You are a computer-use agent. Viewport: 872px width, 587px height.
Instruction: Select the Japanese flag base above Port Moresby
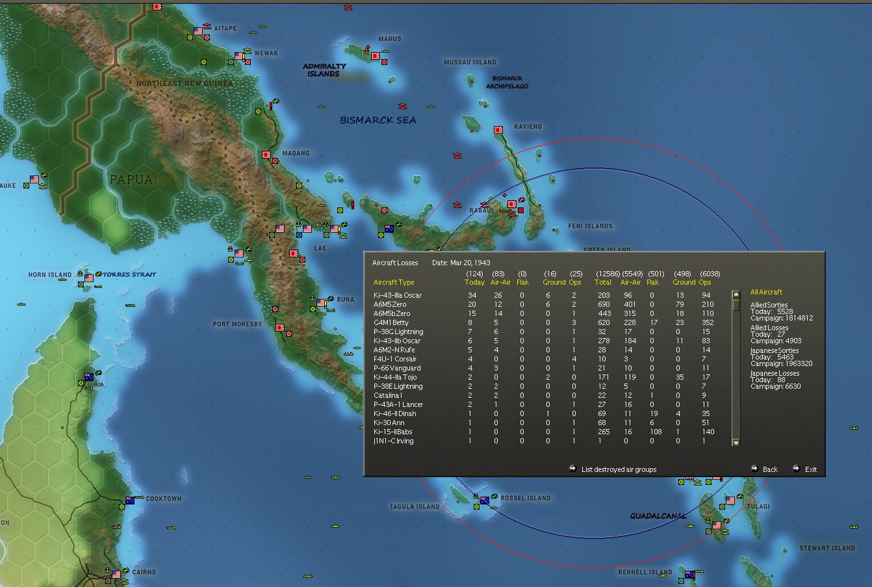coord(280,328)
